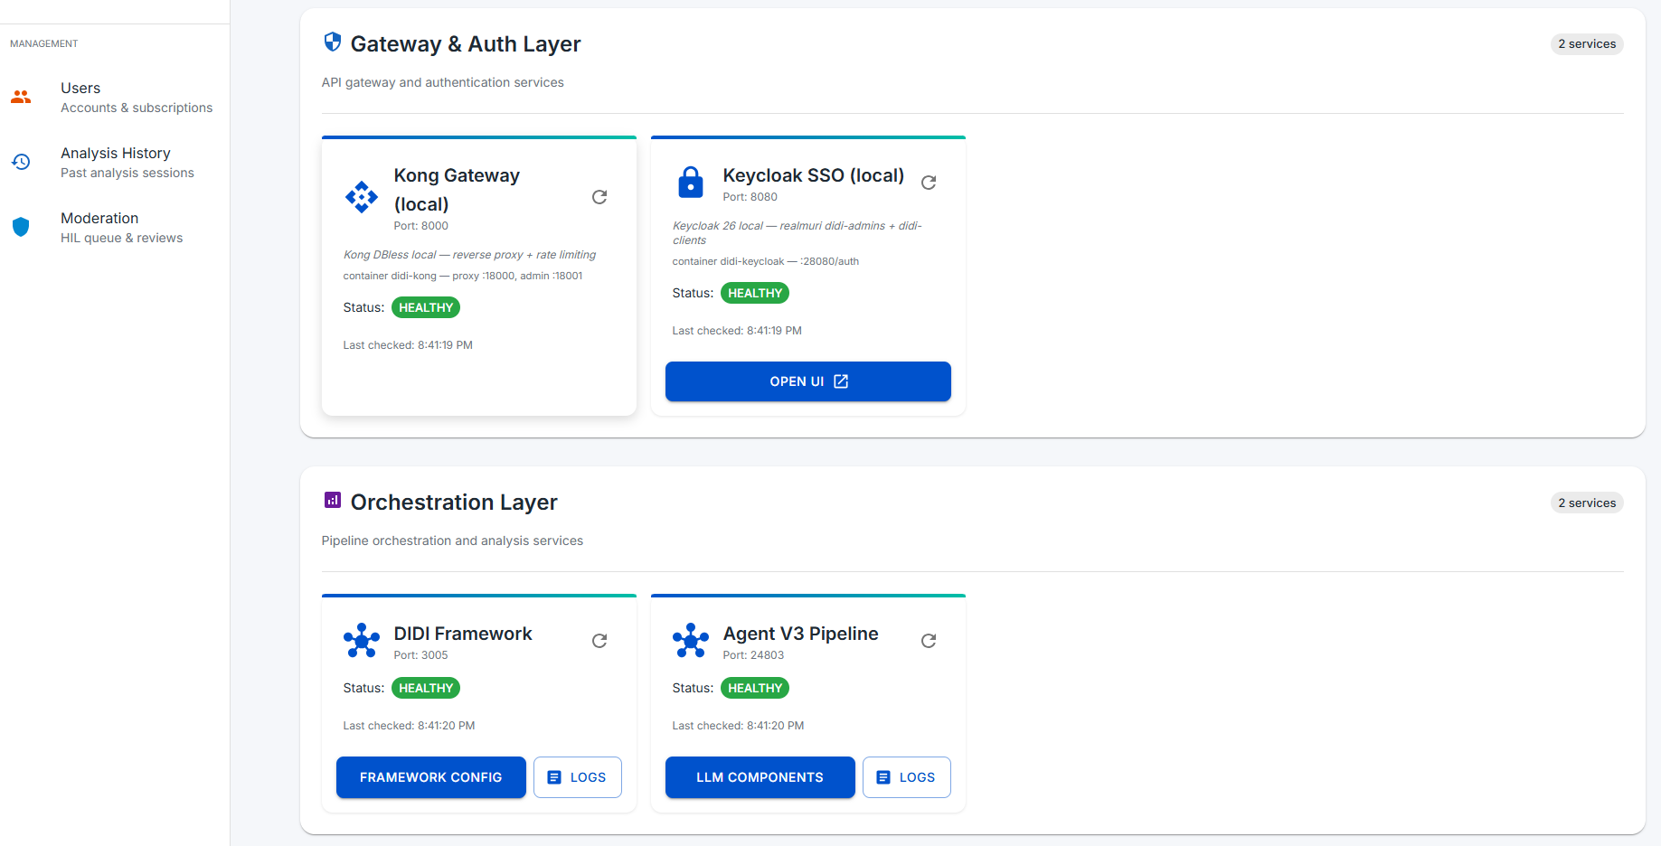Click the 'Gateway & Auth Layer' heading
This screenshot has width=1661, height=846.
coord(466,44)
